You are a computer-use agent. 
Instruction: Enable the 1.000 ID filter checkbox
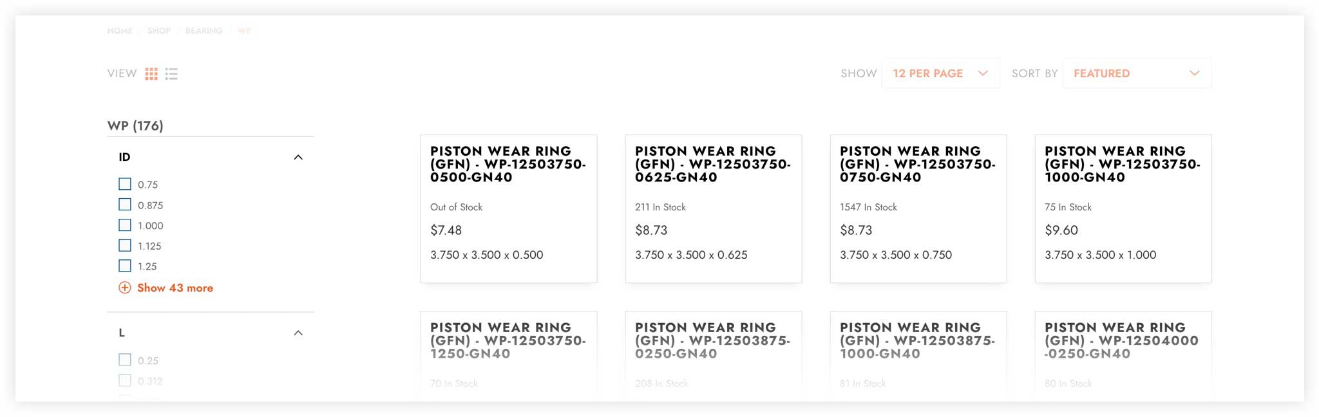click(x=125, y=225)
